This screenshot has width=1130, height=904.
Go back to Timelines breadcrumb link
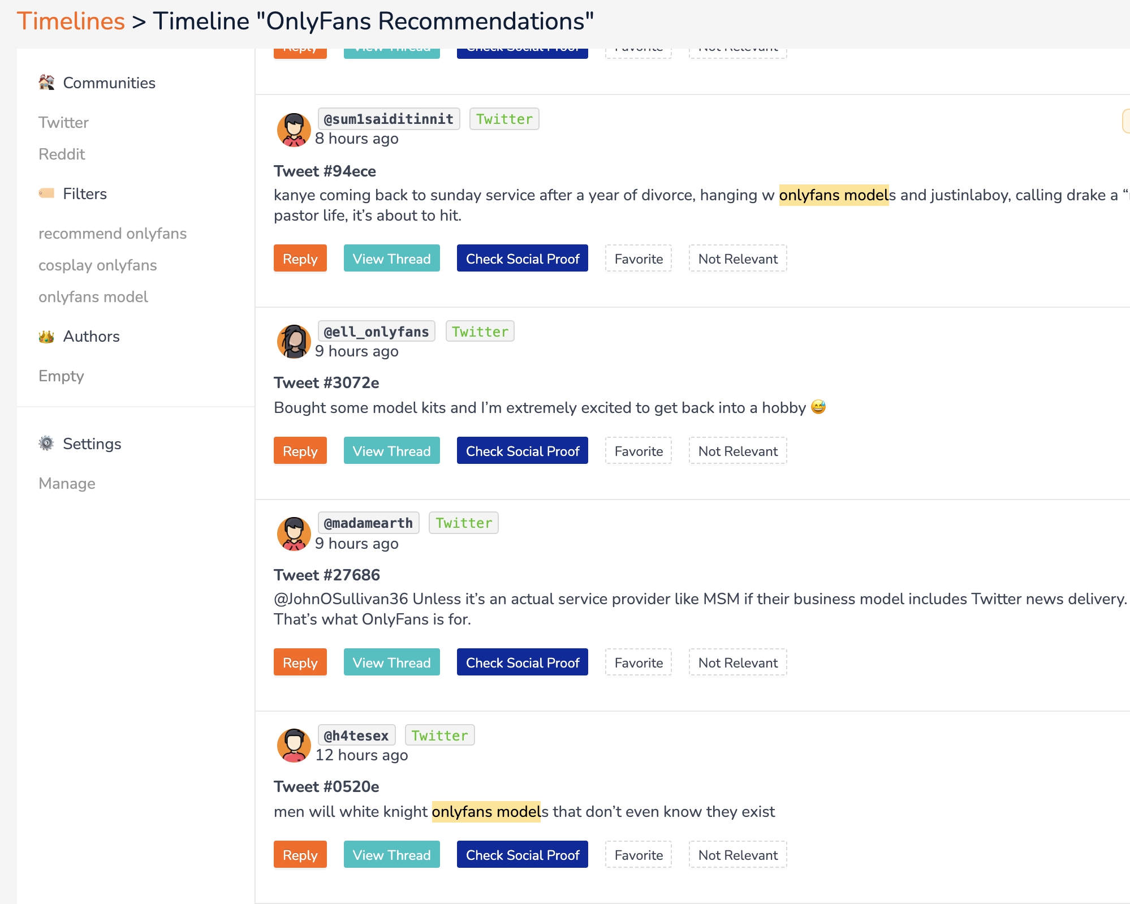pos(71,21)
